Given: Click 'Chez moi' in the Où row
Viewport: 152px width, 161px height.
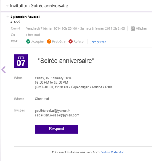Looking at the screenshot, I should click(x=33, y=35).
